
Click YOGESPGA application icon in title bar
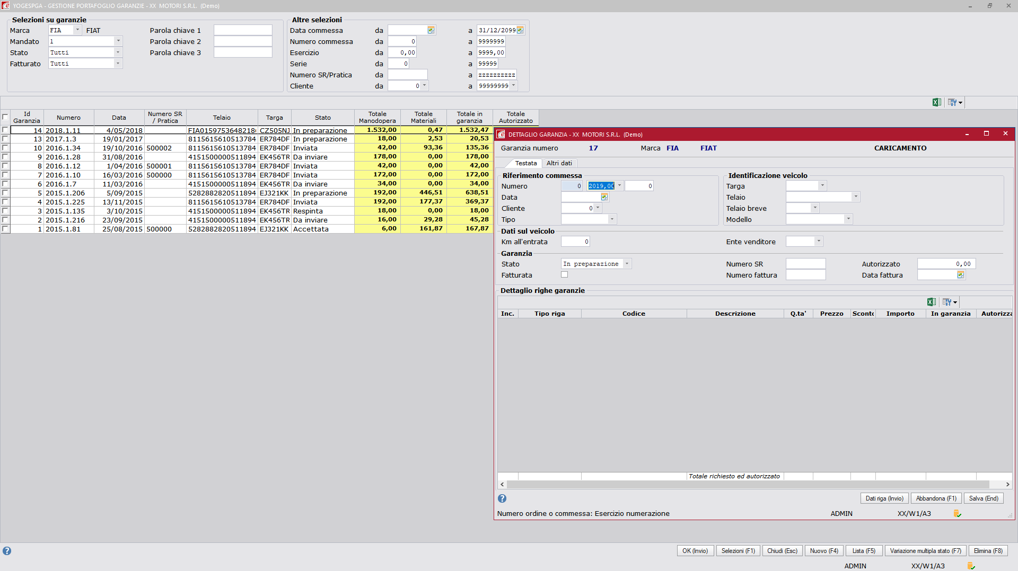click(x=6, y=6)
